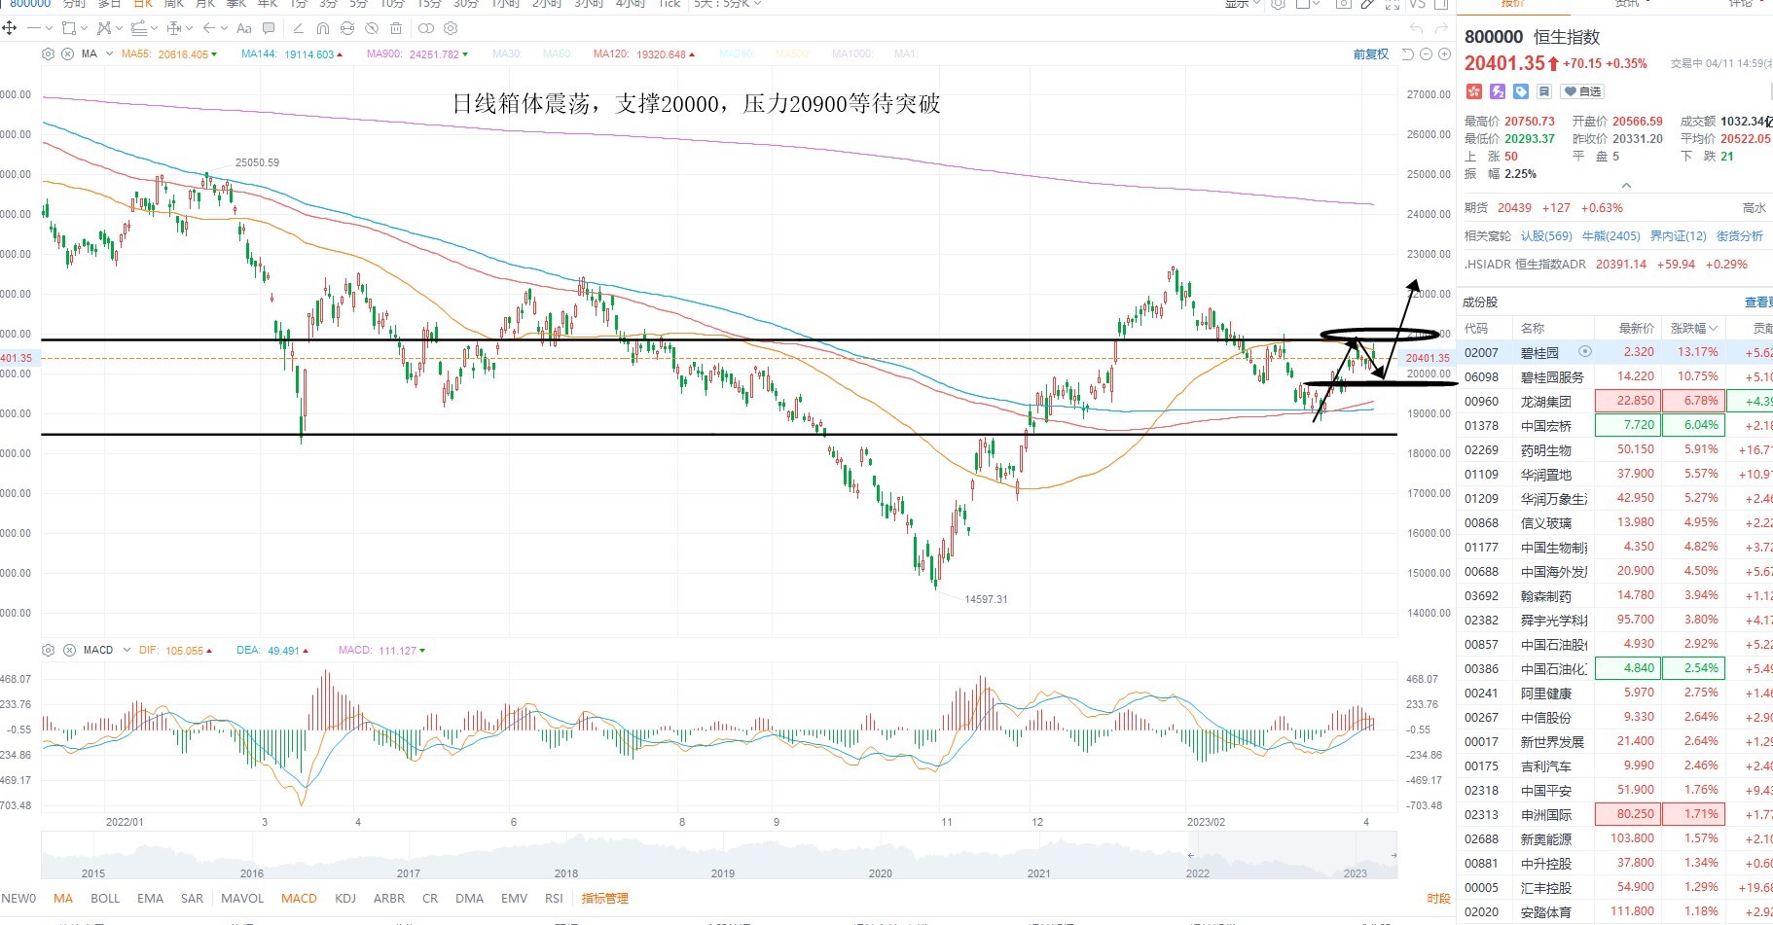Toggle the faded MA1000 line label
Viewport: 1773px width, 925px height.
click(x=852, y=53)
